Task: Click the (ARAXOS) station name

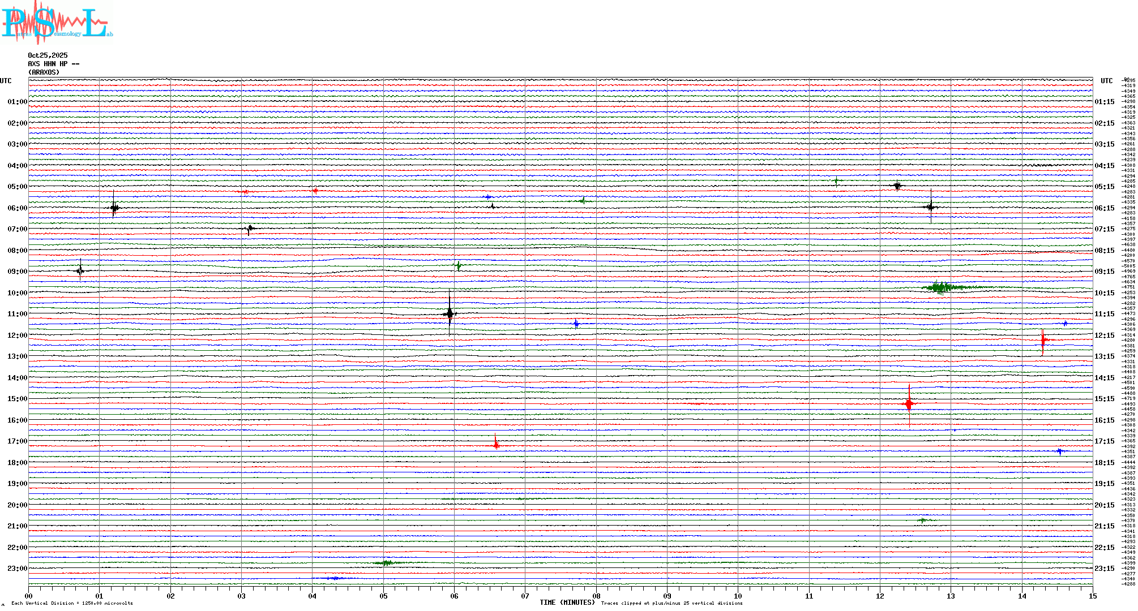Action: (x=44, y=72)
